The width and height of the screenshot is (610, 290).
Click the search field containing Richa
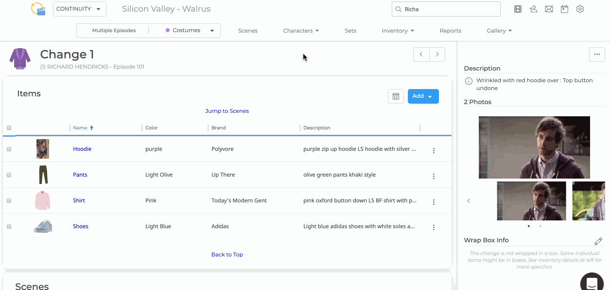pyautogui.click(x=446, y=9)
